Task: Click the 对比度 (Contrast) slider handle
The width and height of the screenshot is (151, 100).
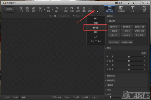Action: click(x=129, y=61)
